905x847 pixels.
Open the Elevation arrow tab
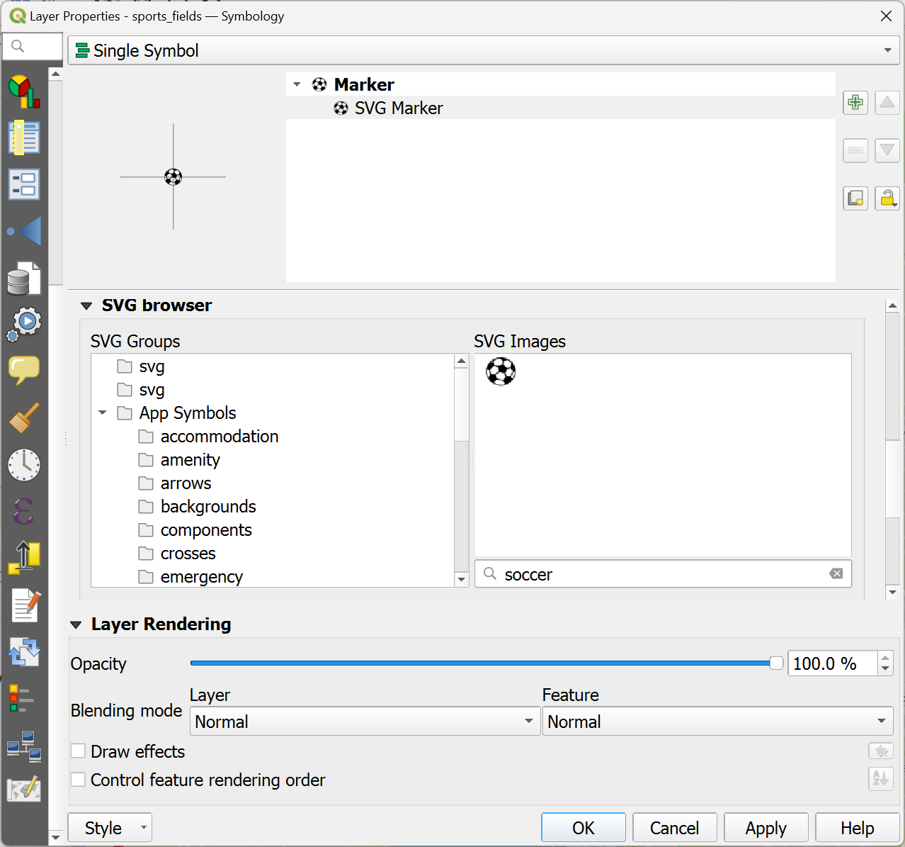coord(24,558)
